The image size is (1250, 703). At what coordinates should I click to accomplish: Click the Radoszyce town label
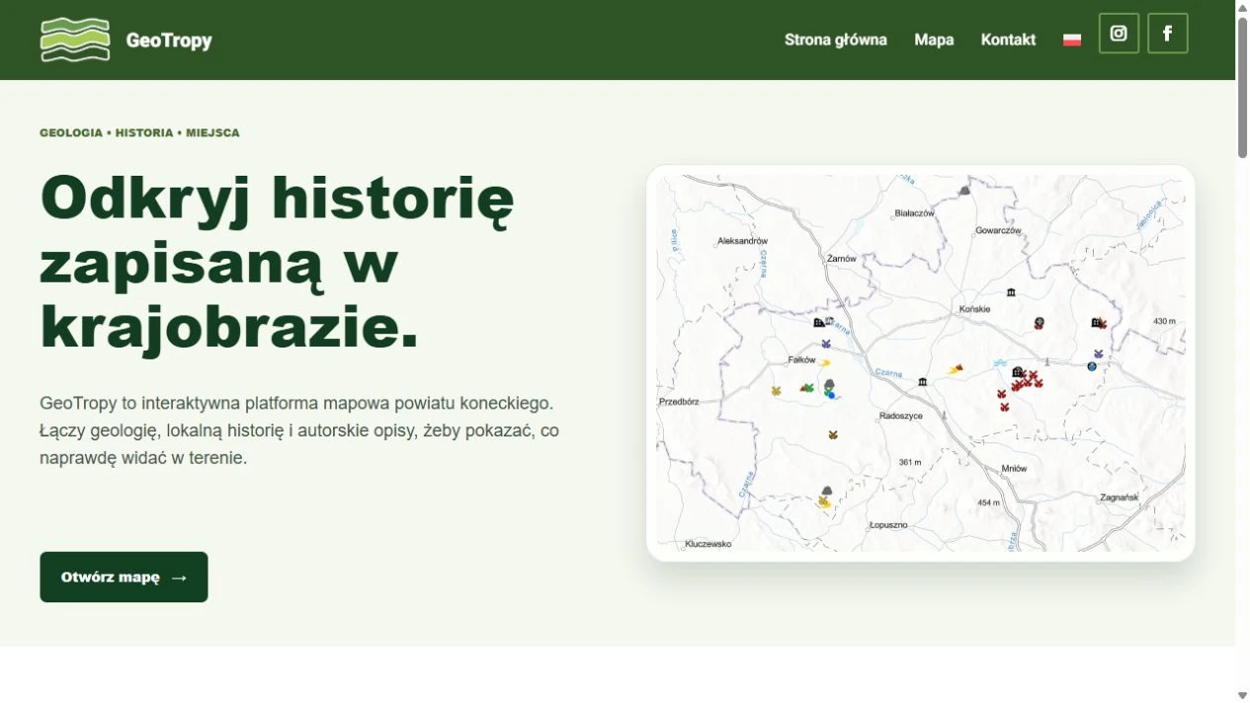point(901,416)
